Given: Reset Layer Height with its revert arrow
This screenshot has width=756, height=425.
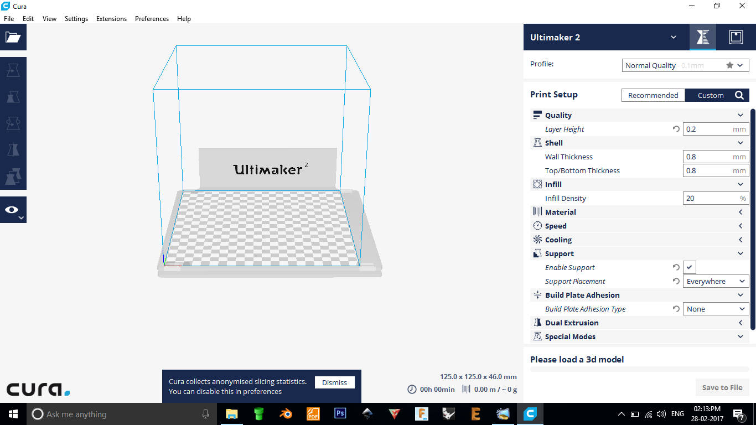Looking at the screenshot, I should click(676, 129).
